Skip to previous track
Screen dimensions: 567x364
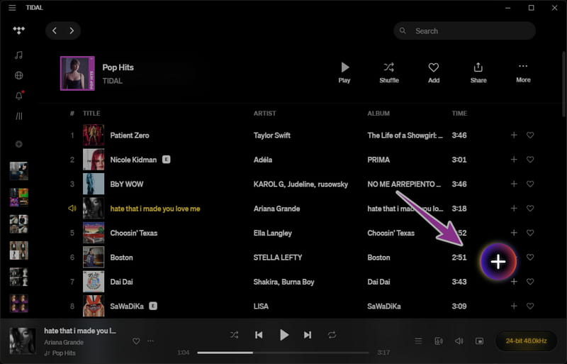tap(259, 335)
